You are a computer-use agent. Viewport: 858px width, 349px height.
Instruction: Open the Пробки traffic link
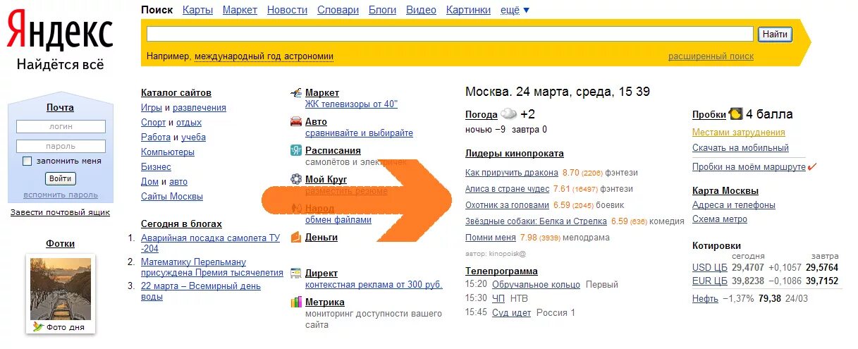pyautogui.click(x=709, y=114)
